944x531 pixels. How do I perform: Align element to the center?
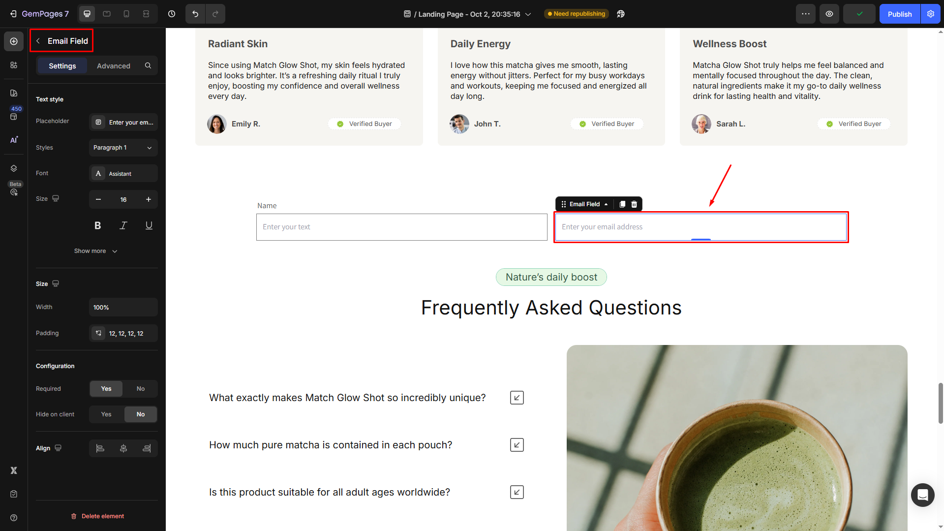[x=123, y=448]
